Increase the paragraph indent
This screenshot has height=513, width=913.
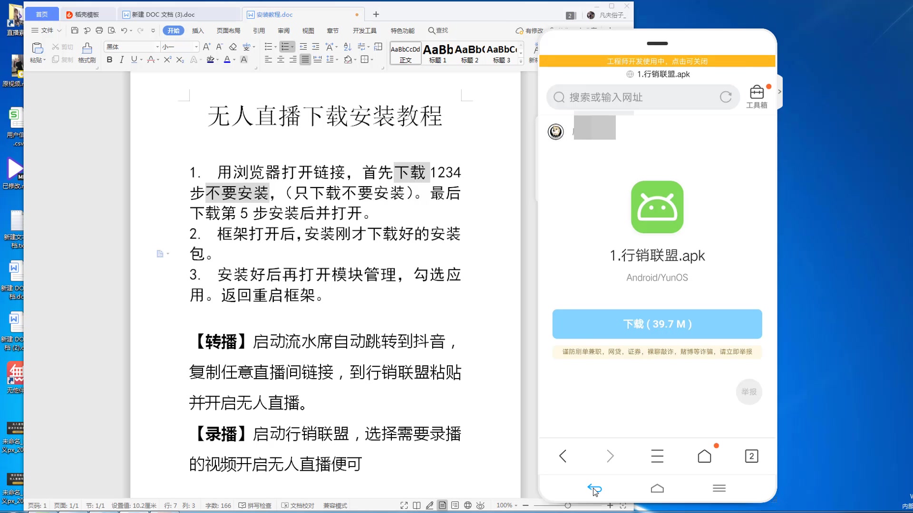click(x=315, y=47)
